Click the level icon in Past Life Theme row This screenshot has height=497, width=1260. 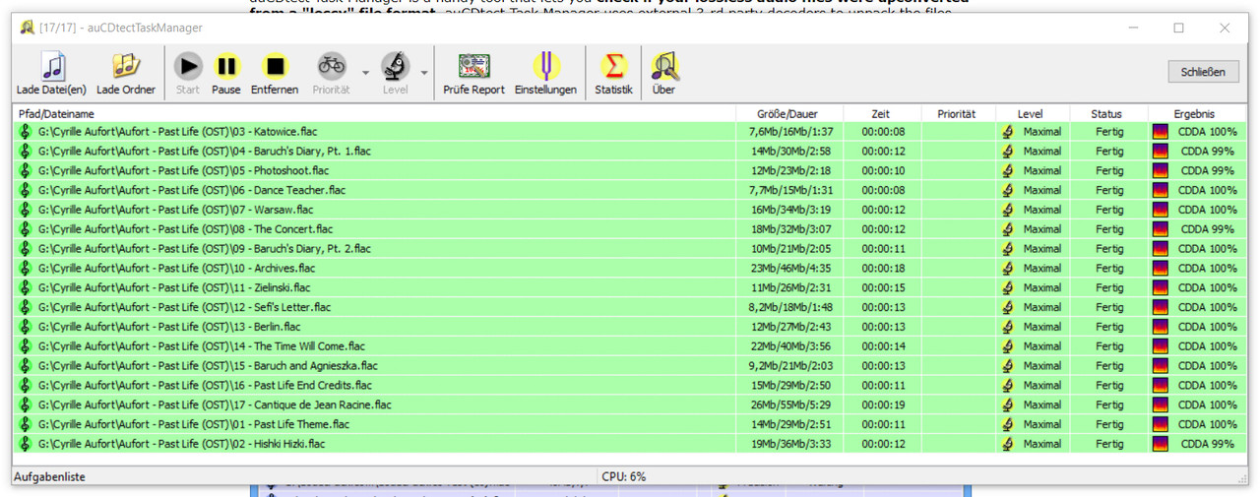tap(1008, 424)
